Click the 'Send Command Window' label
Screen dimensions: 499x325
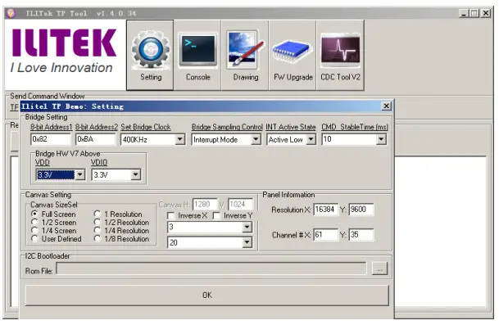click(x=47, y=96)
